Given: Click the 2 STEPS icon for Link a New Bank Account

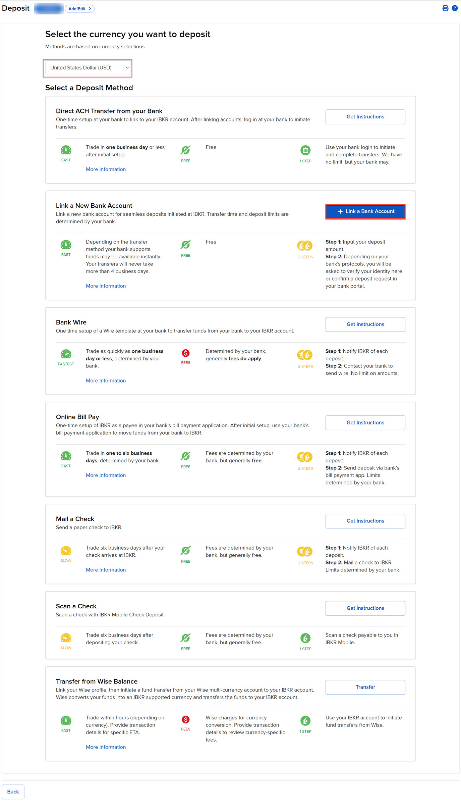Looking at the screenshot, I should [305, 246].
